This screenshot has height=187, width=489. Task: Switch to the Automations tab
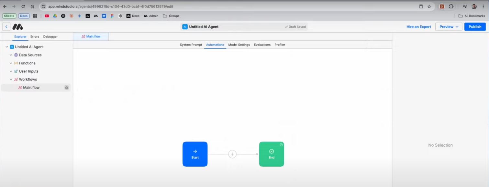point(215,45)
